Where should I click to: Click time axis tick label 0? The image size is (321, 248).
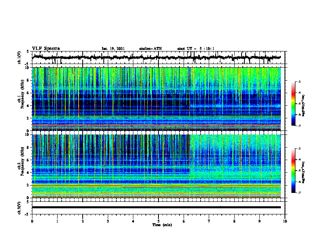pyautogui.click(x=32, y=221)
